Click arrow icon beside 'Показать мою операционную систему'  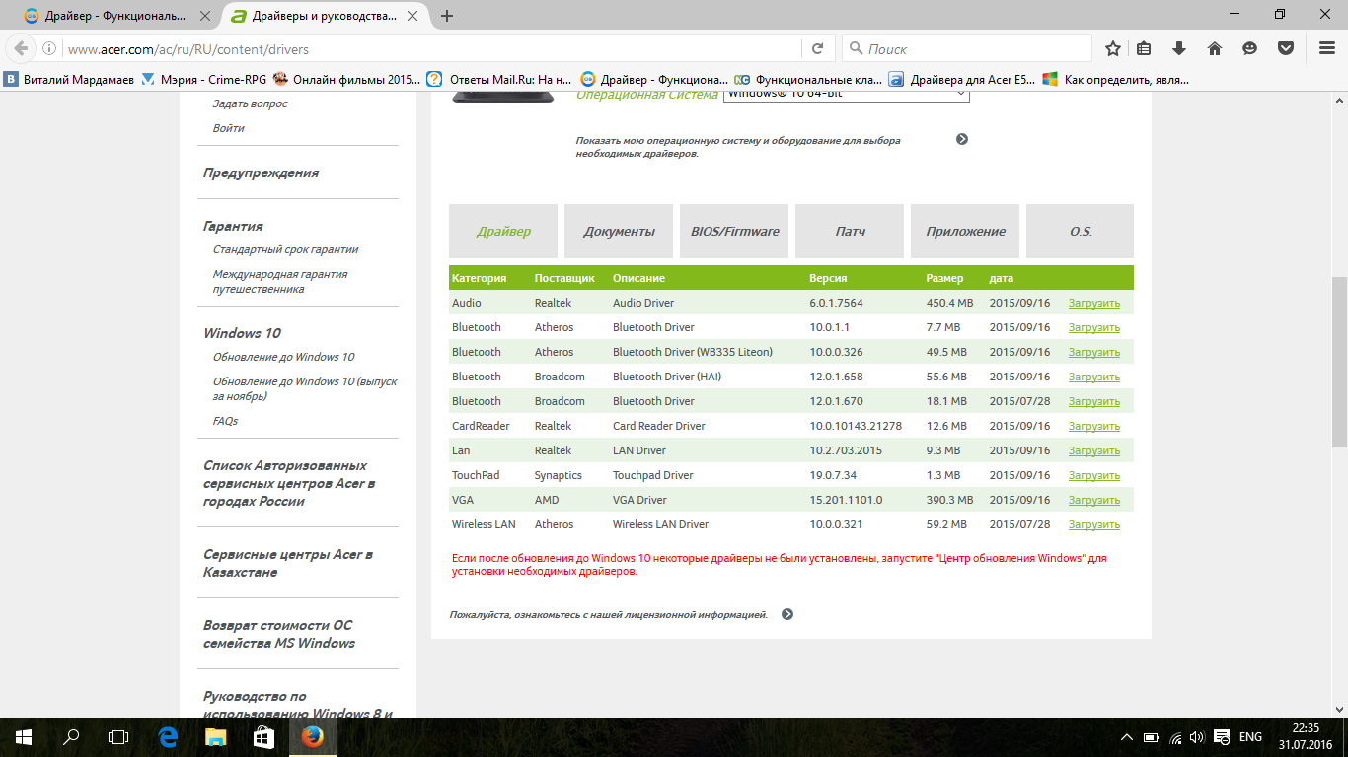click(x=962, y=139)
